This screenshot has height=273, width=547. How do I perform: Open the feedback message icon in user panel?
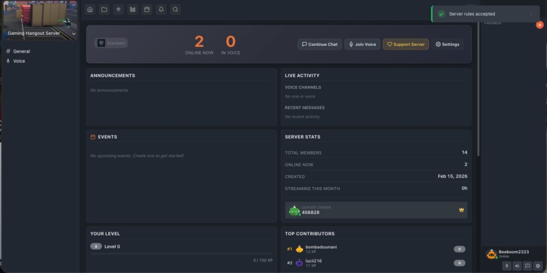527,266
